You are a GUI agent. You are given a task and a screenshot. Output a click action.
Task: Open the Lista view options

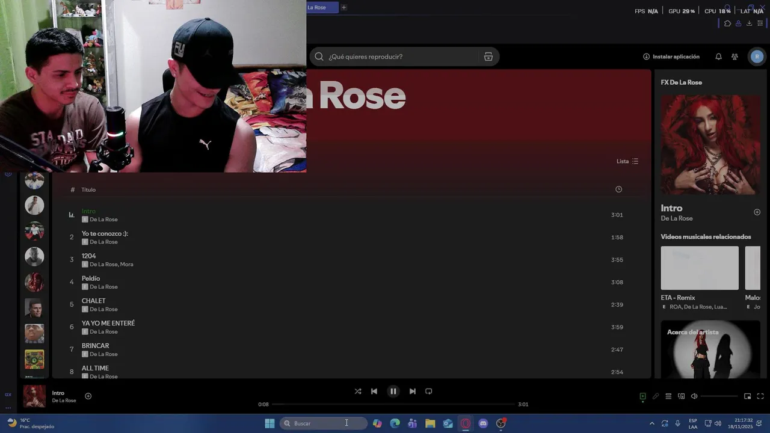[627, 161]
